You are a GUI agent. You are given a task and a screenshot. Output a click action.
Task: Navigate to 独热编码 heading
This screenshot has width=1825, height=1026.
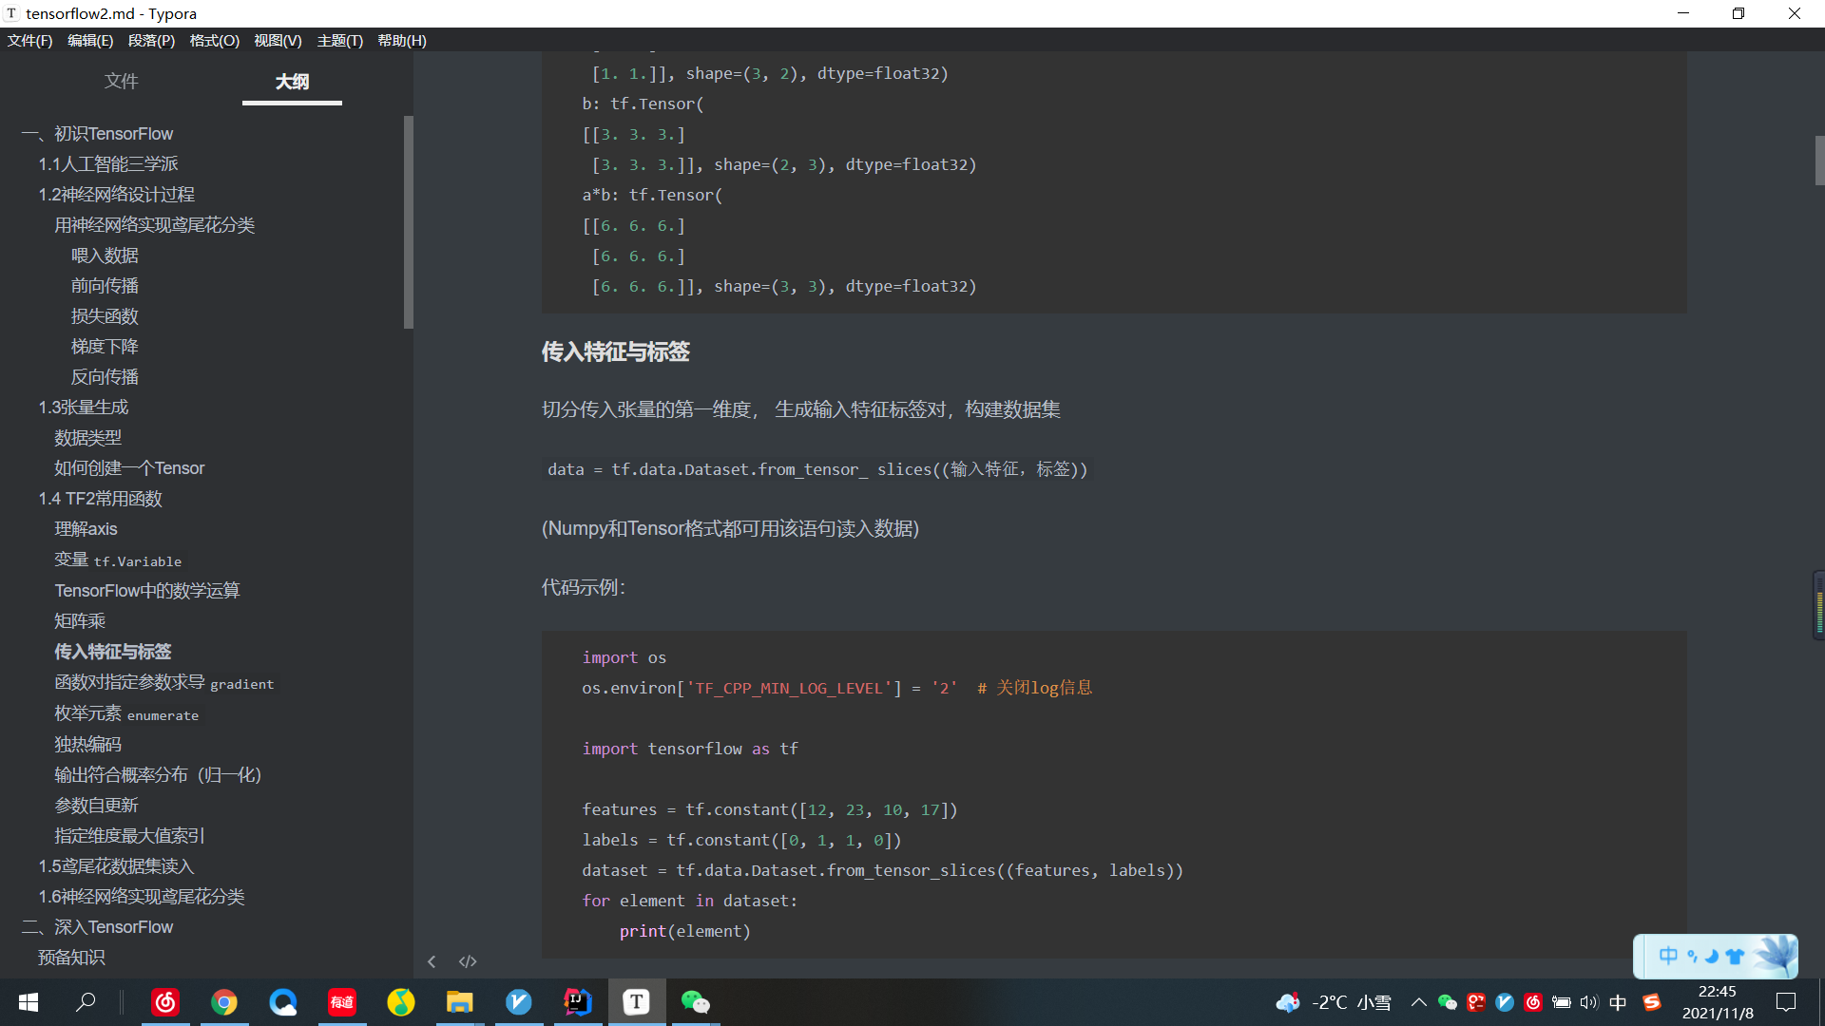click(x=88, y=744)
